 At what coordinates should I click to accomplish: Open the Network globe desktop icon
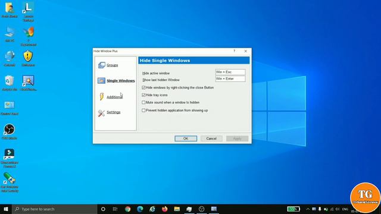click(x=10, y=58)
